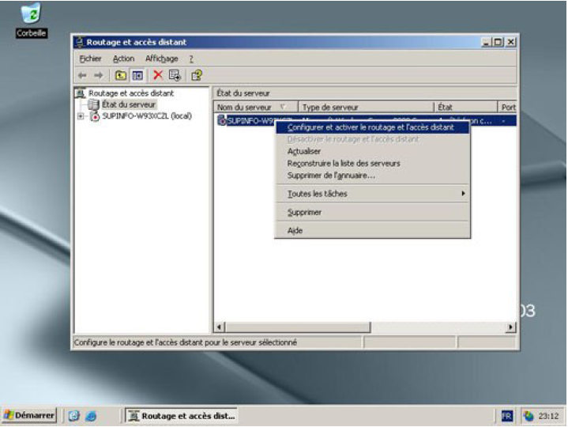Open the Affichage menu

(x=162, y=59)
